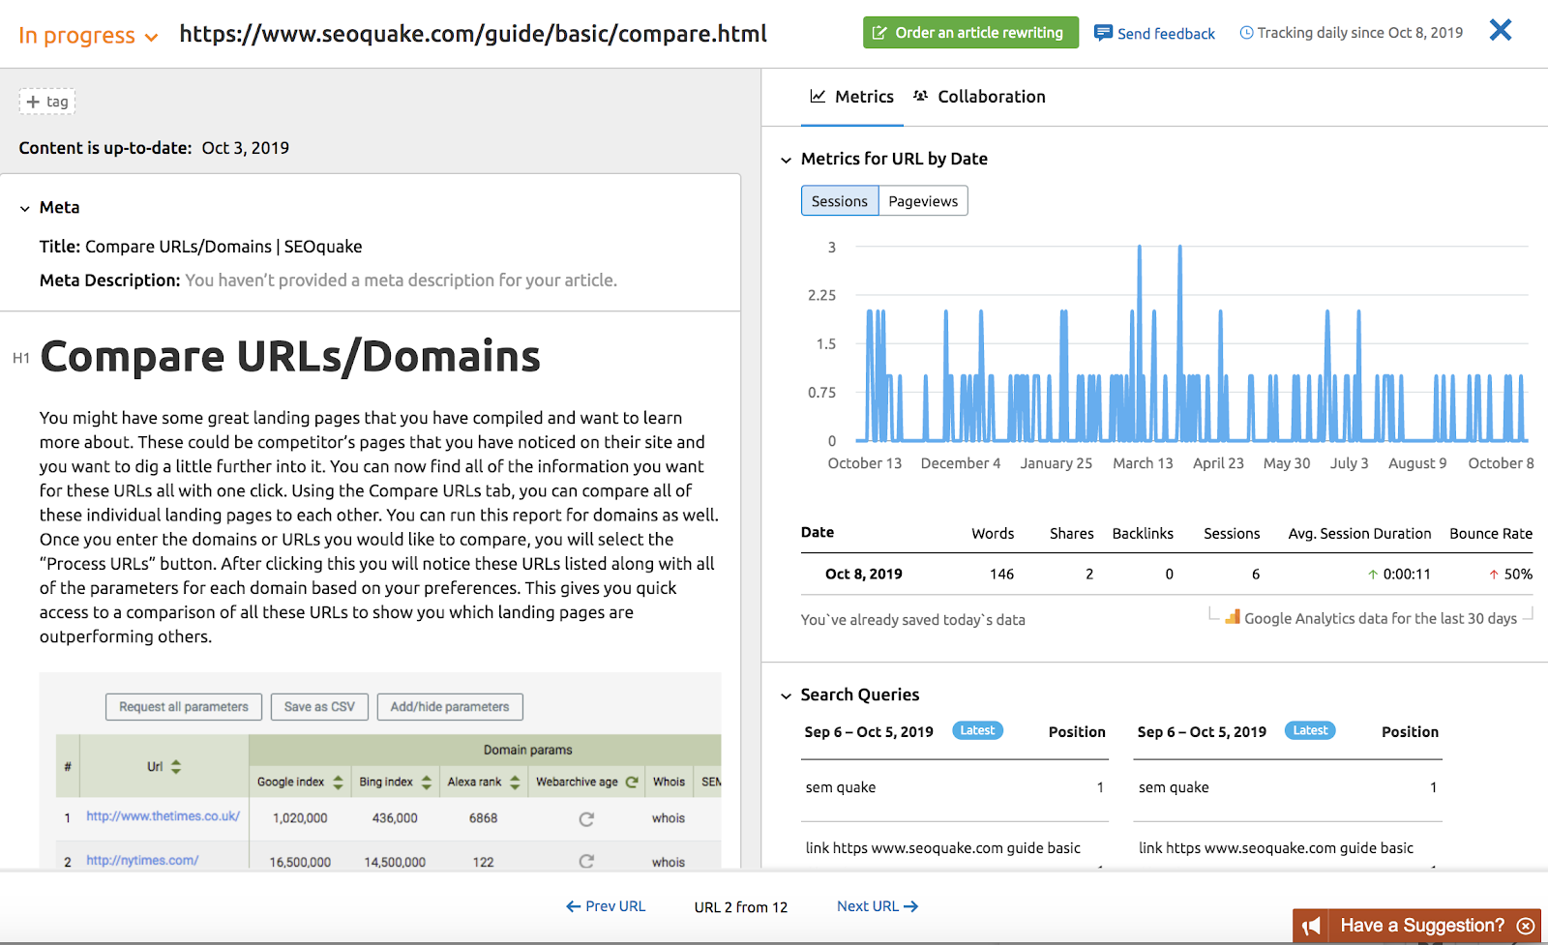Switch the chart to Sessions view
Image resolution: width=1548 pixels, height=945 pixels.
click(x=839, y=201)
